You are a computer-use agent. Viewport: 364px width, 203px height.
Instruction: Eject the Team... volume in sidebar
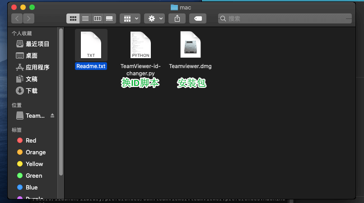point(52,116)
